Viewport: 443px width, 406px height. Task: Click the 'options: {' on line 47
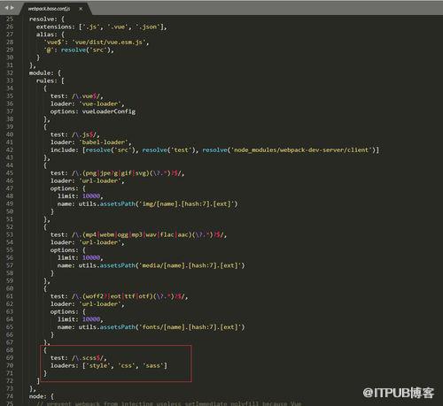pos(67,188)
